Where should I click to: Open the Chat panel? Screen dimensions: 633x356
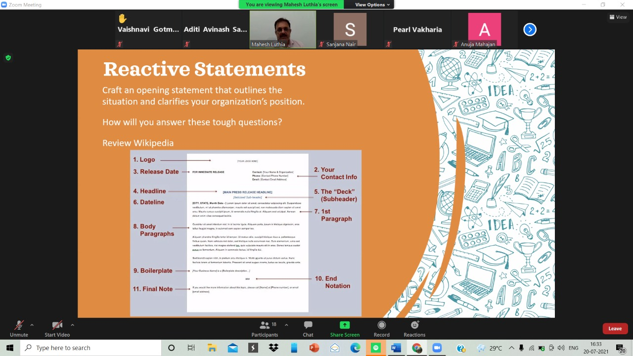click(308, 328)
